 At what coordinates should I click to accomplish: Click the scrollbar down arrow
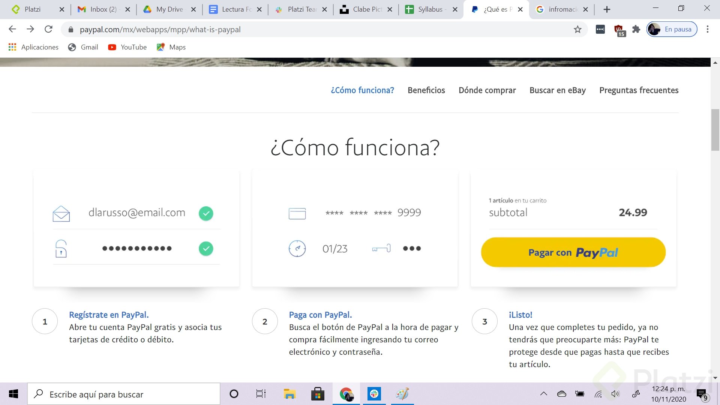pyautogui.click(x=715, y=378)
